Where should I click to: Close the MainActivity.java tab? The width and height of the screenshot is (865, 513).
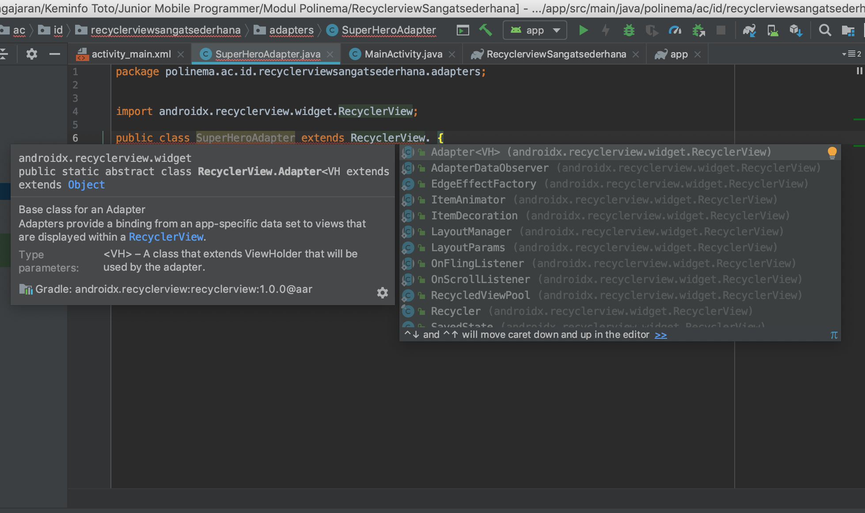(x=452, y=54)
